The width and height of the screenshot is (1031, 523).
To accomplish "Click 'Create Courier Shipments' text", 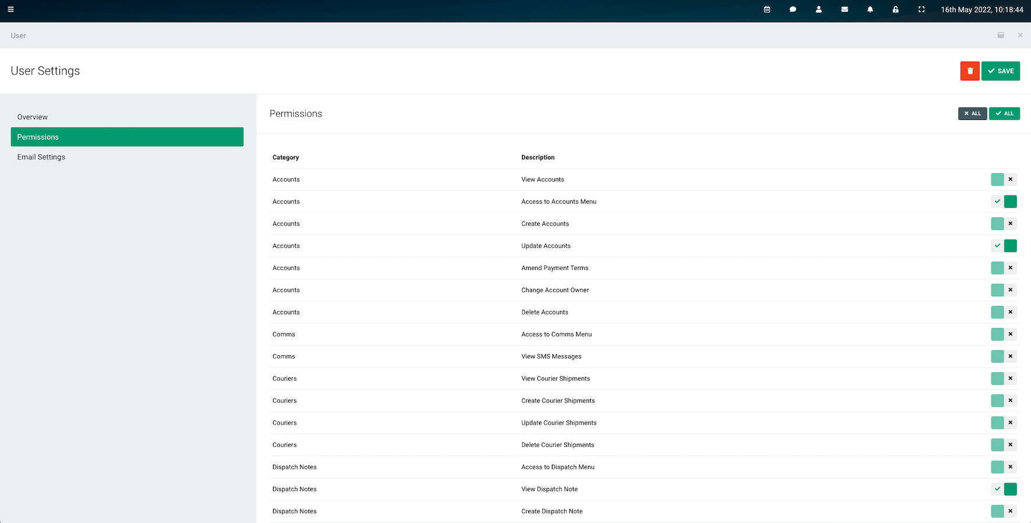I will (x=558, y=401).
